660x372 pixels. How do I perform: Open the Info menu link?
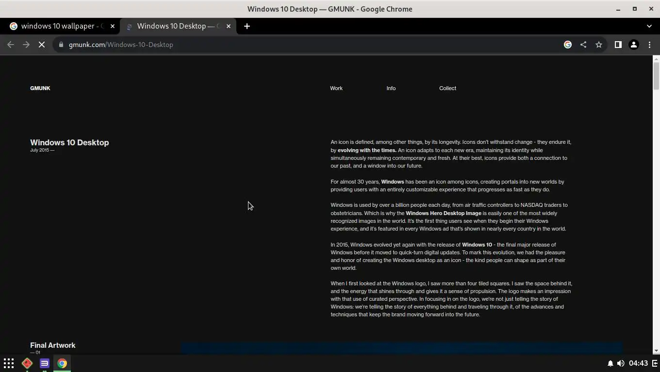click(x=391, y=88)
